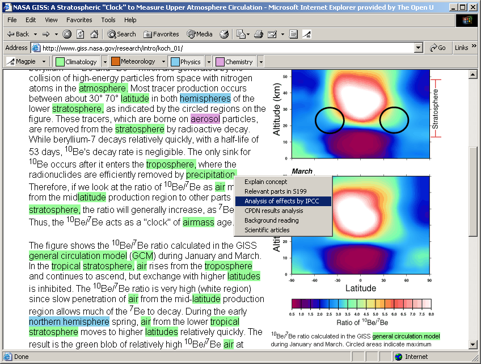Screen dimensions: 481x364
Task: Expand the Magpie dropdown menu
Action: tap(43, 61)
